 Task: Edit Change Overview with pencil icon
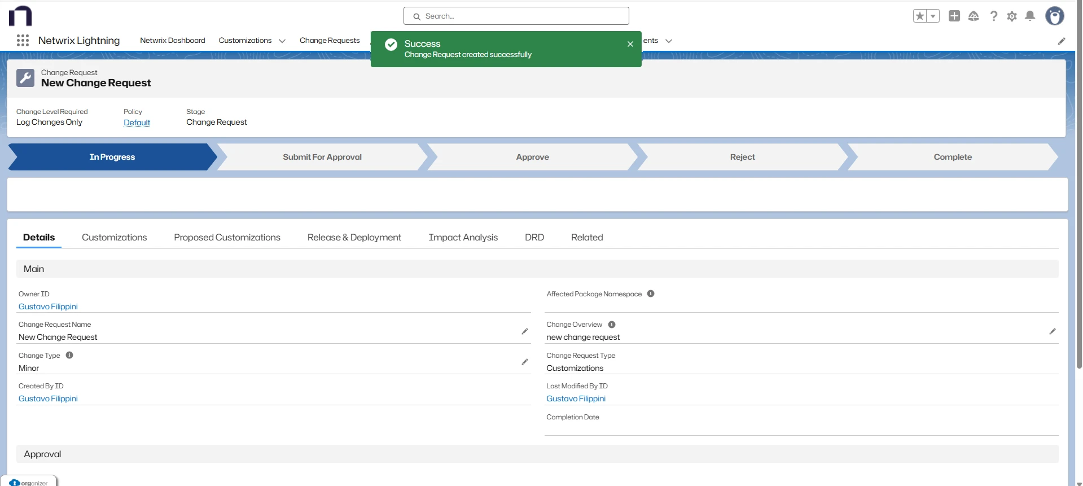click(x=1053, y=331)
